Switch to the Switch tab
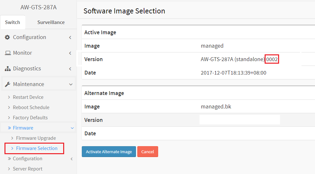The height and width of the screenshot is (174, 315). pos(13,22)
